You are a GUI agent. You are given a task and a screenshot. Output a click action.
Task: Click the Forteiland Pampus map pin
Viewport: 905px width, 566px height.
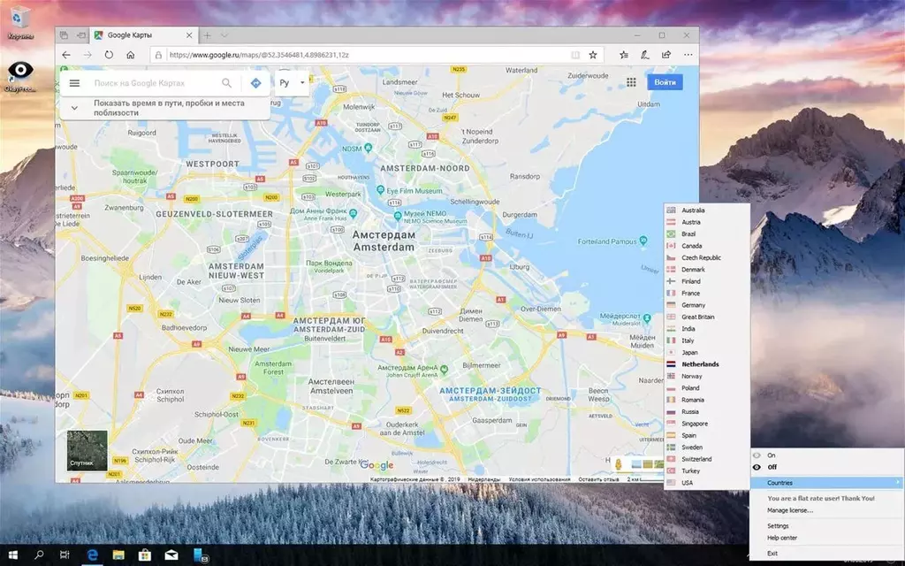pyautogui.click(x=643, y=241)
